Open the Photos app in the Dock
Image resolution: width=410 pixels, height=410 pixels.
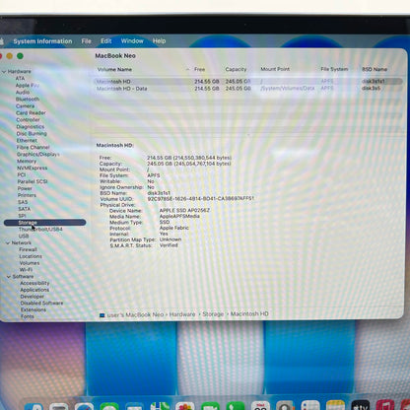[185, 406]
